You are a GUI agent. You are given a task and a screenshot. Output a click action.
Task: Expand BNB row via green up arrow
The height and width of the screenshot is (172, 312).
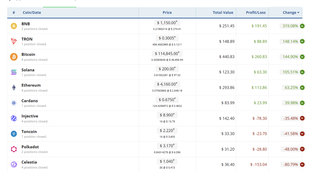coord(302,26)
